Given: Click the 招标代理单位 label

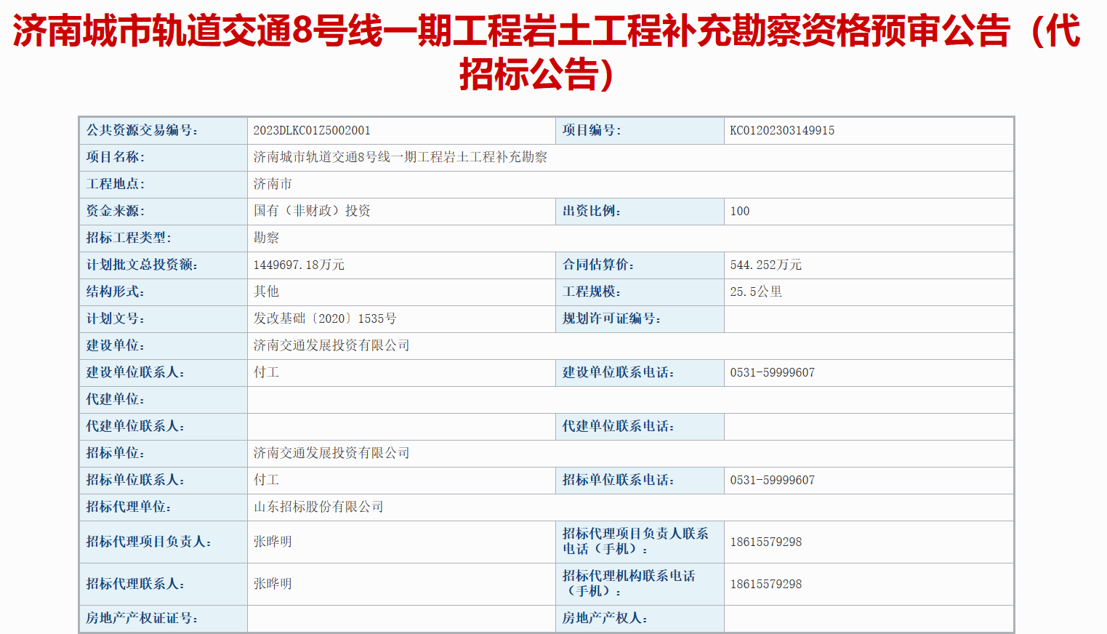Looking at the screenshot, I should [x=129, y=507].
